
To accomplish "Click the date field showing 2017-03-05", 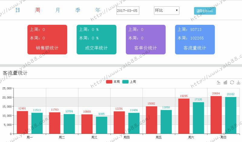I will click(x=128, y=11).
